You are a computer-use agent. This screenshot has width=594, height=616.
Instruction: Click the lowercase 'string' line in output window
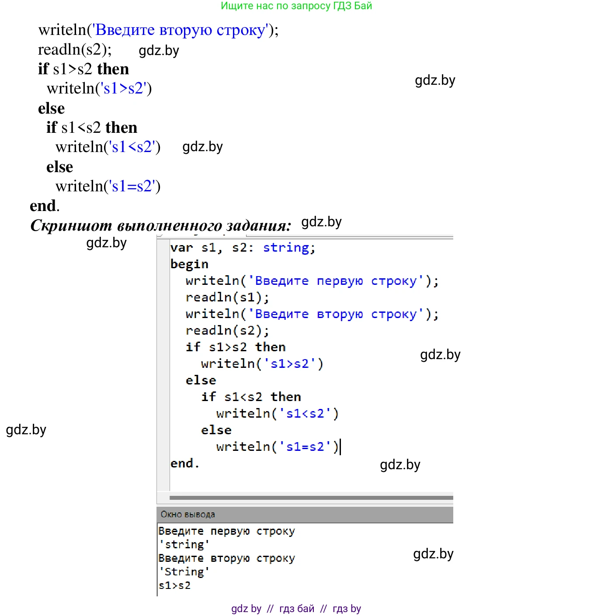click(x=184, y=545)
